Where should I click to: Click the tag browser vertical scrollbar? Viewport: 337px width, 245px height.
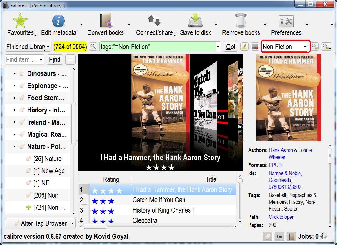click(73, 124)
